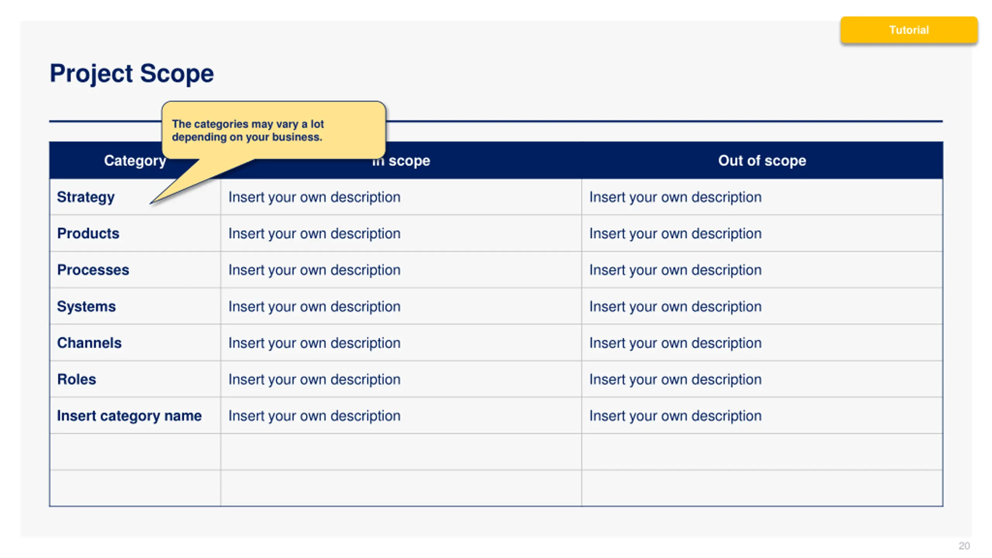The image size is (992, 558).
Task: Edit Channels in-scope description cell
Action: click(x=401, y=343)
